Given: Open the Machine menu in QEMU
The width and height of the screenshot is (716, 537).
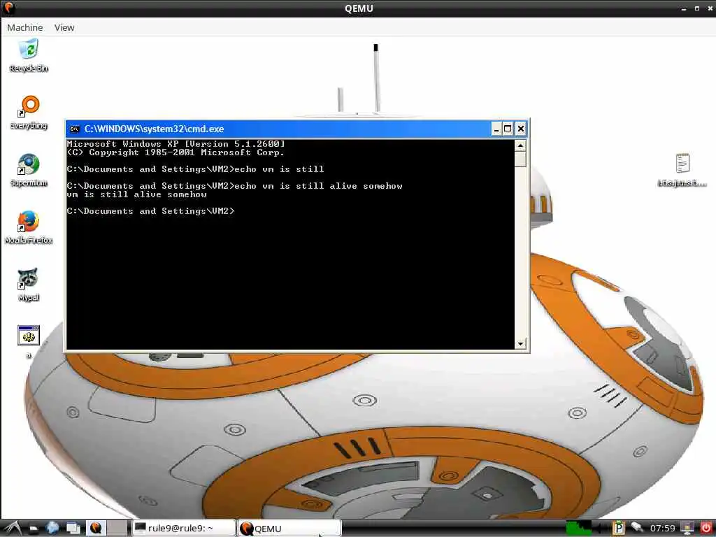Looking at the screenshot, I should [25, 27].
